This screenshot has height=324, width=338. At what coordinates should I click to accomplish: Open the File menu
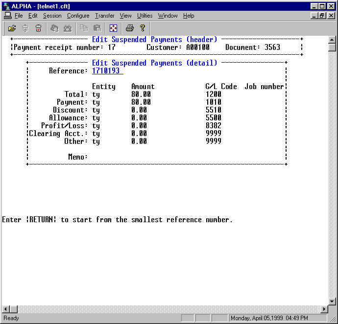pyautogui.click(x=19, y=16)
